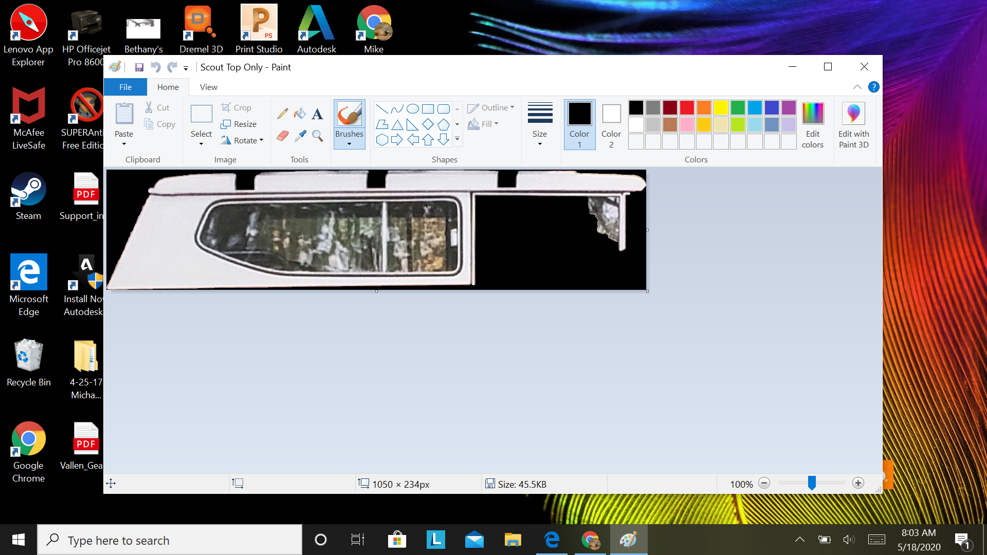The image size is (987, 555).
Task: Select the Text tool
Action: (x=317, y=113)
